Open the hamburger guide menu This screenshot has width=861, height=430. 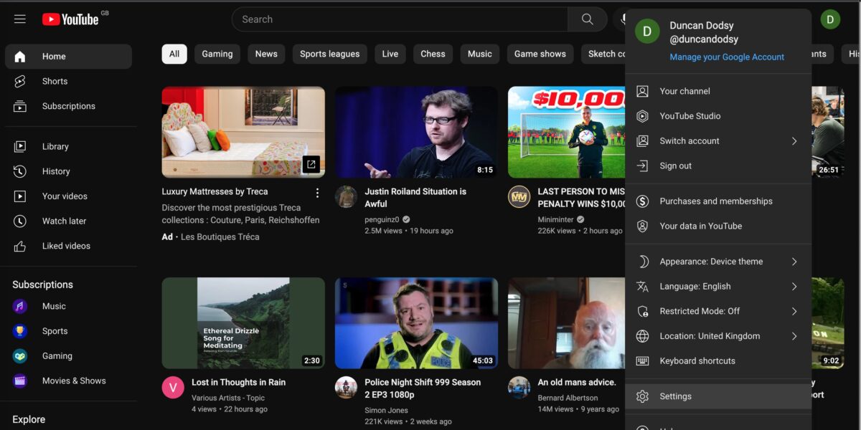(x=20, y=19)
